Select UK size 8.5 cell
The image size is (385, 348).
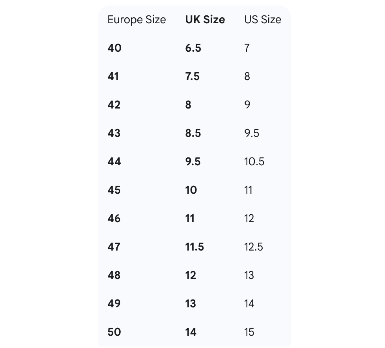click(x=193, y=133)
